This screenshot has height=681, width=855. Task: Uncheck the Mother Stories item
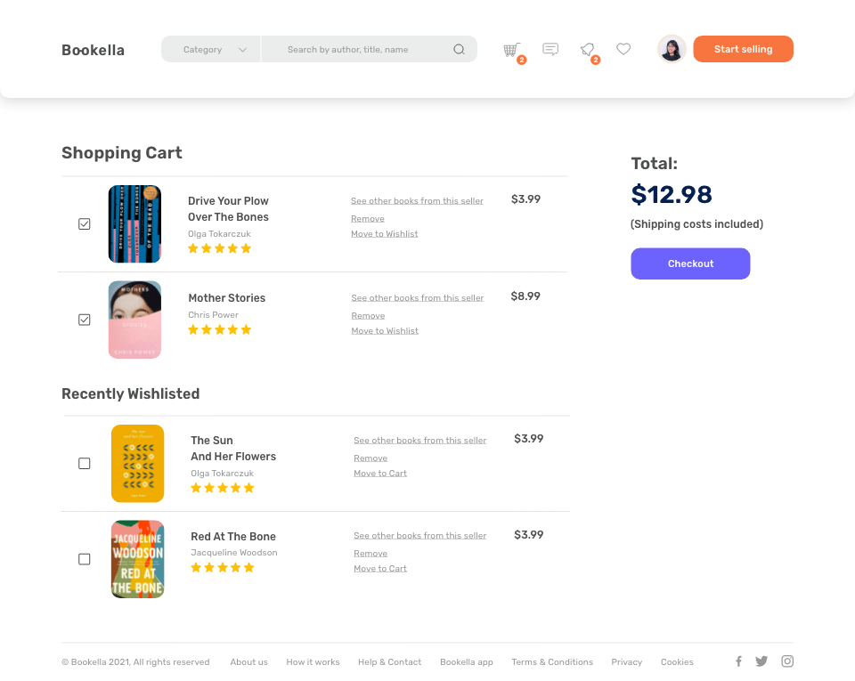click(x=84, y=320)
